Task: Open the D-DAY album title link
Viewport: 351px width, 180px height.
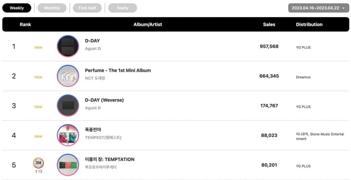Action: [x=92, y=41]
